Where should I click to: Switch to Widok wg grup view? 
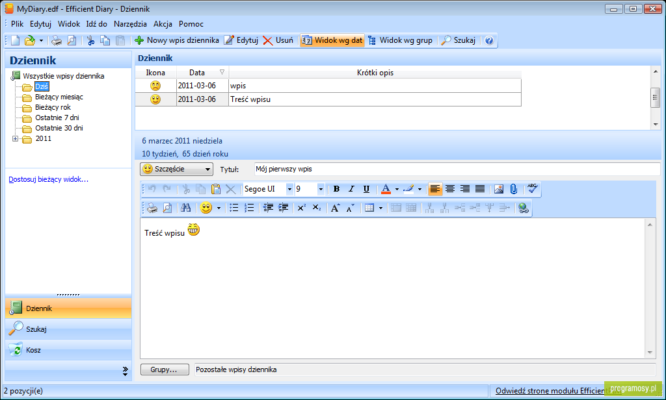400,40
